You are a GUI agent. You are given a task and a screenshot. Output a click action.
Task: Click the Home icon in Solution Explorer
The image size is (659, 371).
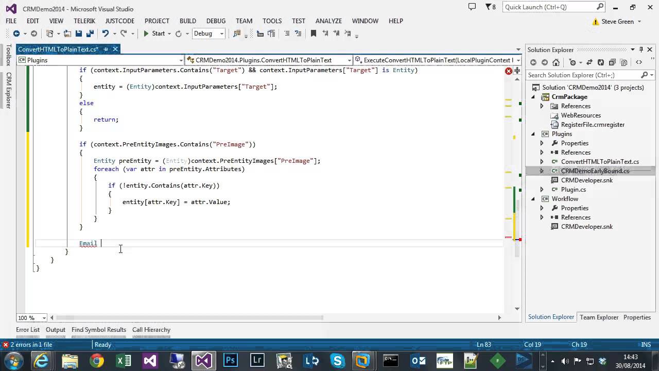[x=556, y=62]
